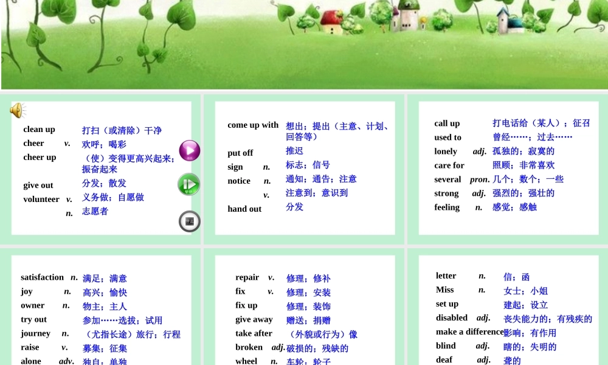Click the word 'Miss'
Viewport: 608px width, 365px height.
[445, 290]
